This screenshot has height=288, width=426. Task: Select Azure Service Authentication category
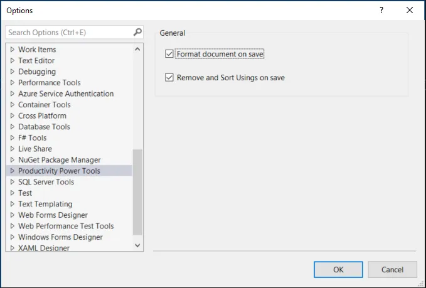click(x=66, y=93)
